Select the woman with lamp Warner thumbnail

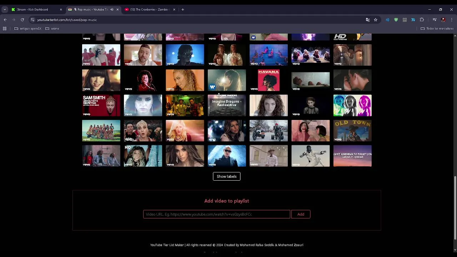tap(227, 80)
